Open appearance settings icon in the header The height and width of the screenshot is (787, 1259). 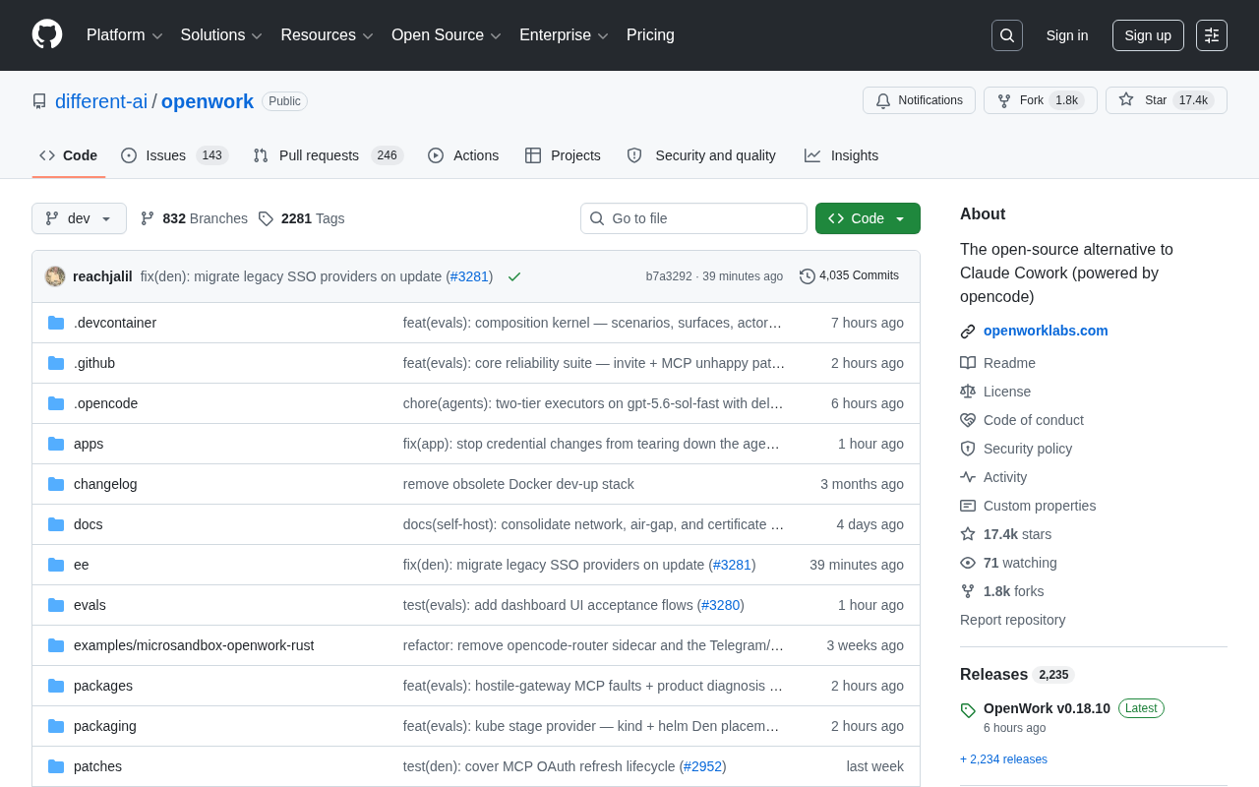(x=1212, y=35)
